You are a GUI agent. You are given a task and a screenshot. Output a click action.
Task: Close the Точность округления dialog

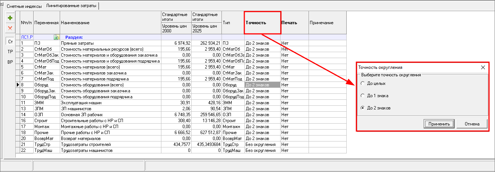483,67
